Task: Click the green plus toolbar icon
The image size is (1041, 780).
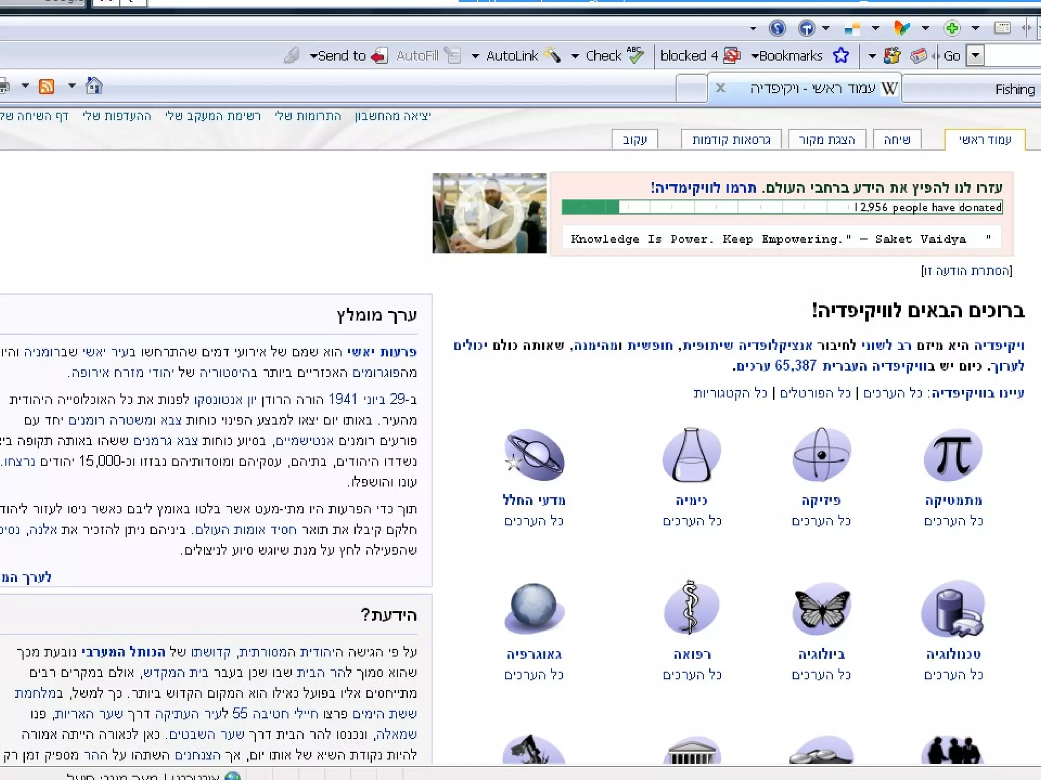Action: coord(952,28)
